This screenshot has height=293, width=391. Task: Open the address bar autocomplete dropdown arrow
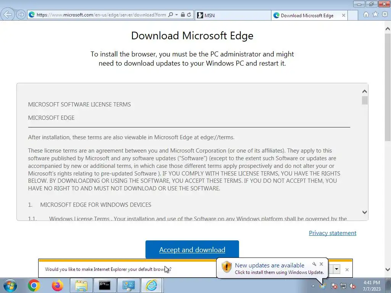tap(176, 15)
